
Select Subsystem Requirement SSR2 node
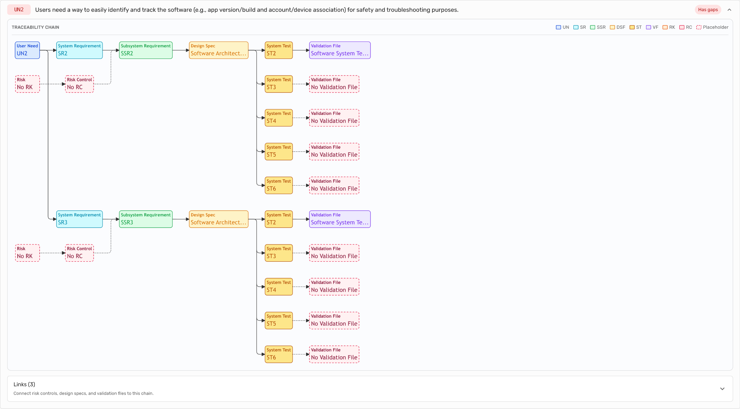point(146,50)
